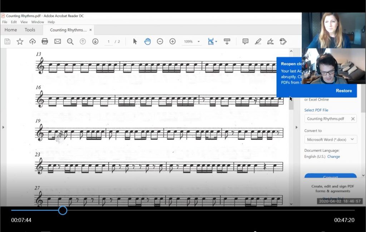Image resolution: width=366 pixels, height=232 pixels.
Task: Switch to the Tools tab
Action: click(30, 30)
